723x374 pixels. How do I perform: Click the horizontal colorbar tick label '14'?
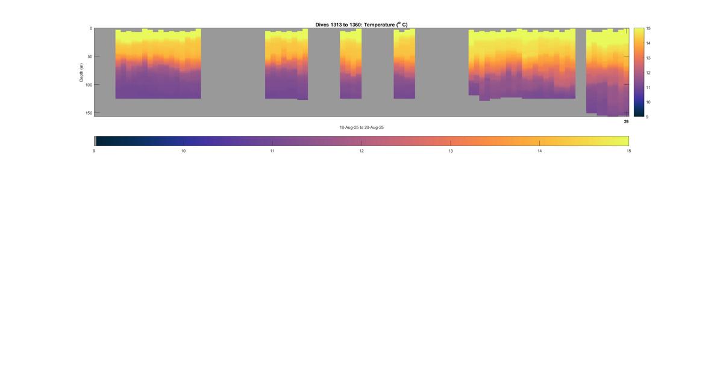(539, 151)
